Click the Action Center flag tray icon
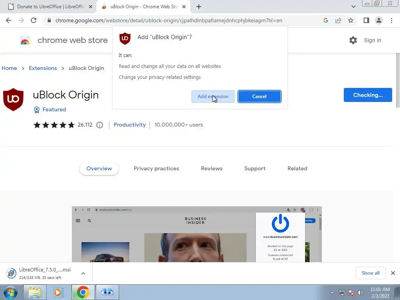The height and width of the screenshot is (300, 400). [351, 293]
